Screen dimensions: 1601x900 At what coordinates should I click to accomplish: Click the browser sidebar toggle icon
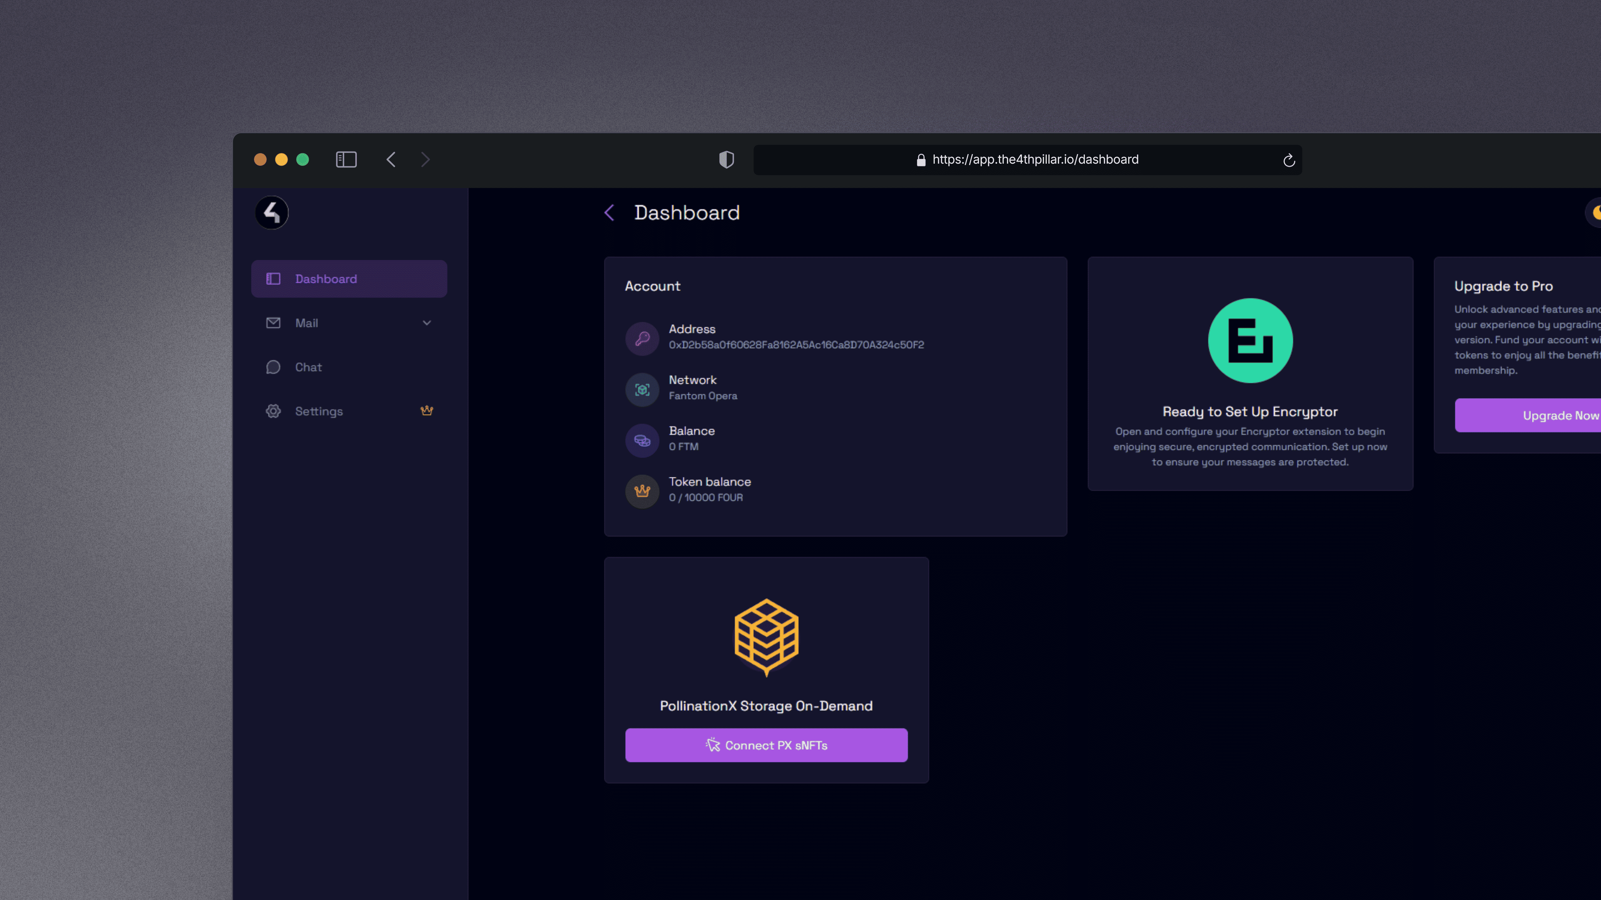pos(346,160)
